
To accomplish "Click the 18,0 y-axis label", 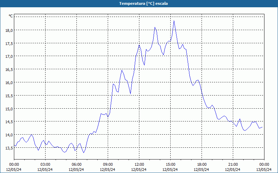I will [9, 30].
